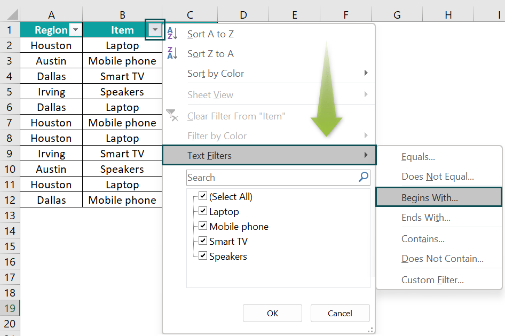Click the Item column filter arrow

(x=154, y=30)
